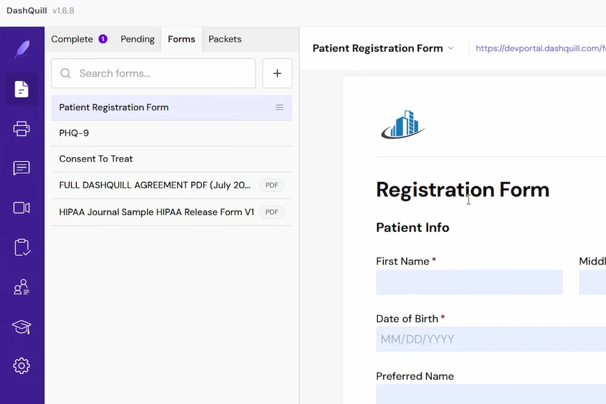Open the printer icon in sidebar
Screen dimensions: 606x404
pos(21,128)
